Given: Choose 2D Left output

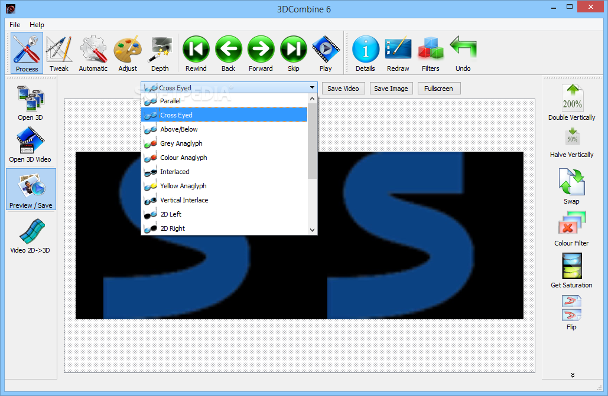Looking at the screenshot, I should (x=225, y=214).
